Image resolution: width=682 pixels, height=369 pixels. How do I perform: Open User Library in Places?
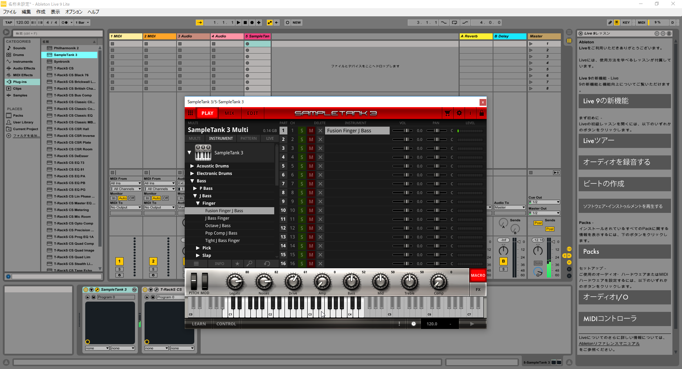pyautogui.click(x=23, y=122)
